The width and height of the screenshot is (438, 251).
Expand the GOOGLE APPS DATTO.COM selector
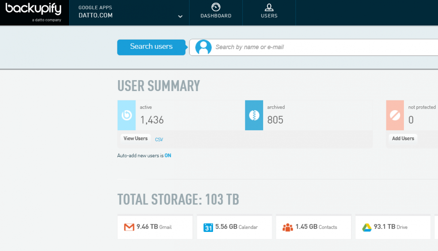pyautogui.click(x=180, y=17)
